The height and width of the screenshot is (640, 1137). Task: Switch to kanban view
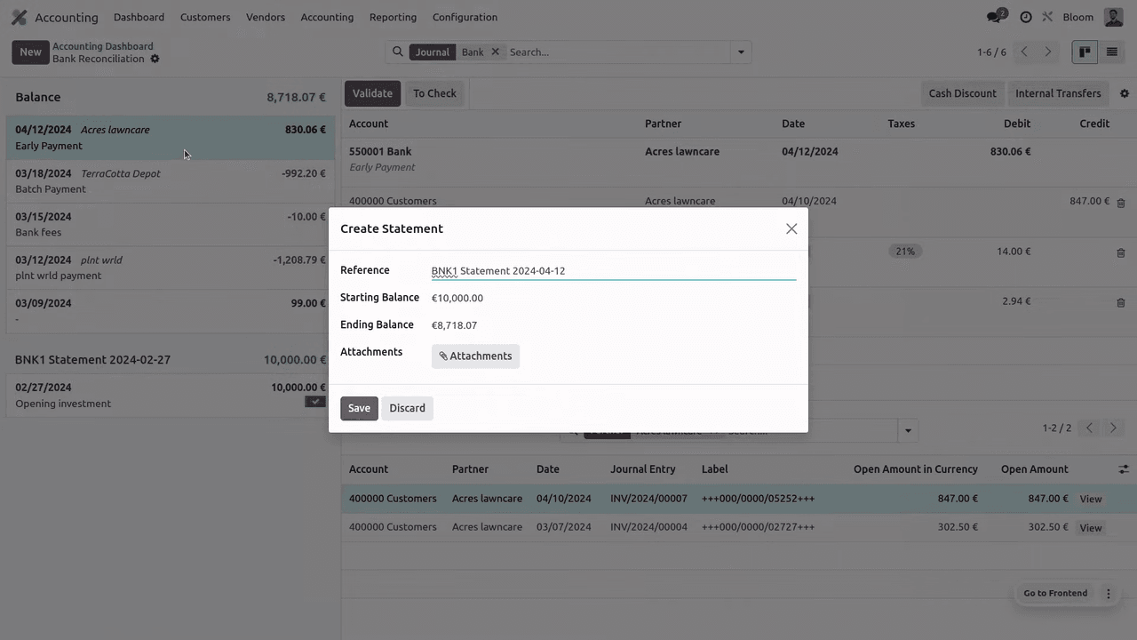point(1085,52)
